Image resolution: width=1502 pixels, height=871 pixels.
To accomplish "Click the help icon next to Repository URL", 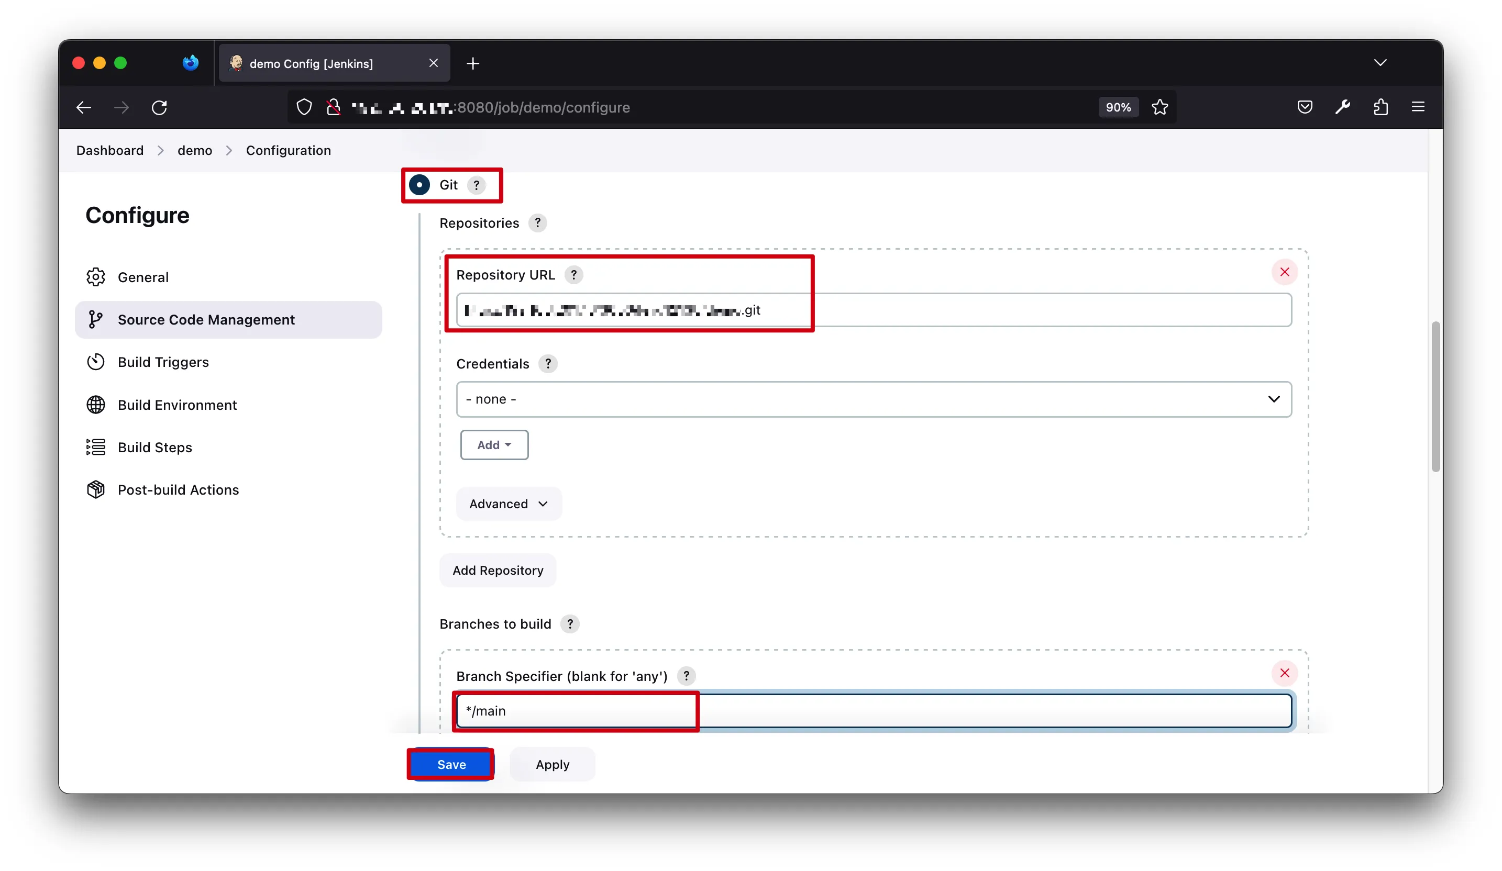I will 573,275.
